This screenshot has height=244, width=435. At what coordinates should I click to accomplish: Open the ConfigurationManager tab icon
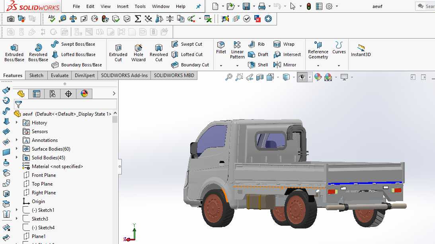pos(52,94)
